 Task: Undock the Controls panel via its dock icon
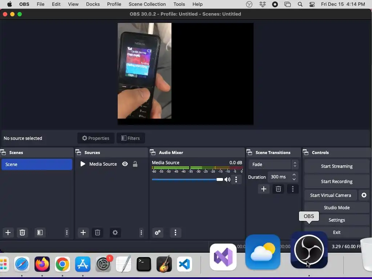click(306, 152)
